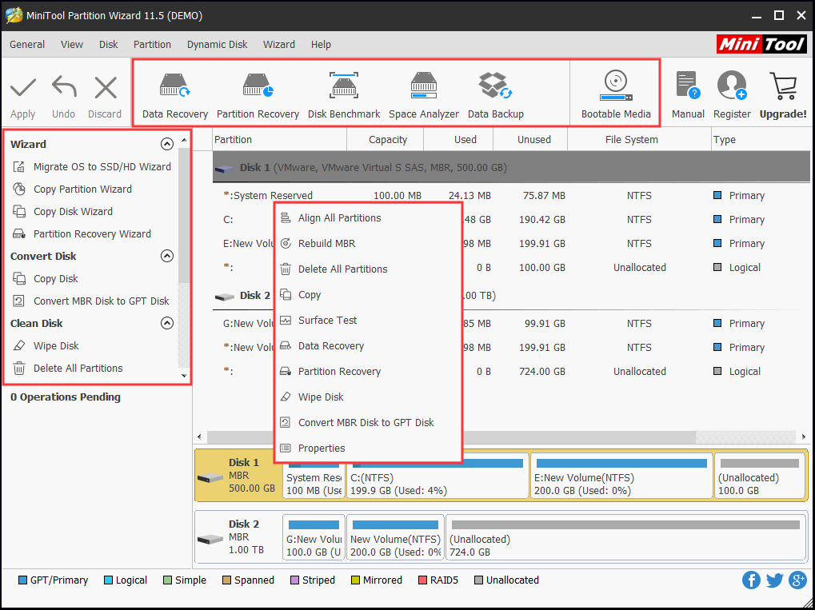This screenshot has height=610, width=815.
Task: Collapse the Wizard section
Action: coord(167,144)
